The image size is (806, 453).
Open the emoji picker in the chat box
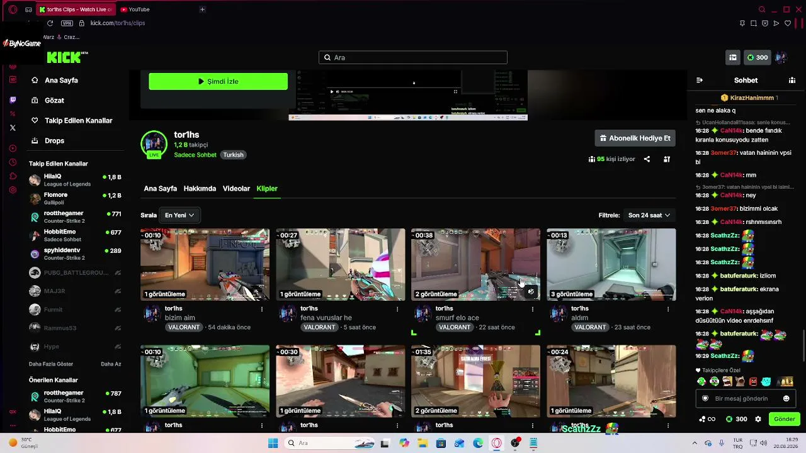pyautogui.click(x=786, y=398)
